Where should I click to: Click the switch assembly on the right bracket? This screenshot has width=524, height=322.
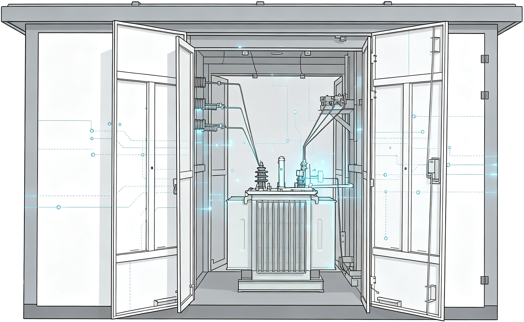tap(332, 101)
